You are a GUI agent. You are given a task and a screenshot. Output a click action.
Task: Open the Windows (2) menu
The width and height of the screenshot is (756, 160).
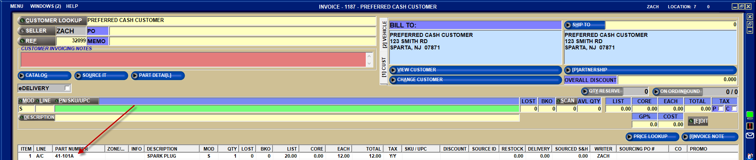[x=45, y=6]
